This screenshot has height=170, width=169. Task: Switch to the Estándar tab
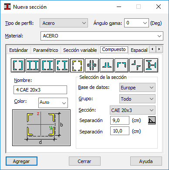tap(19, 50)
